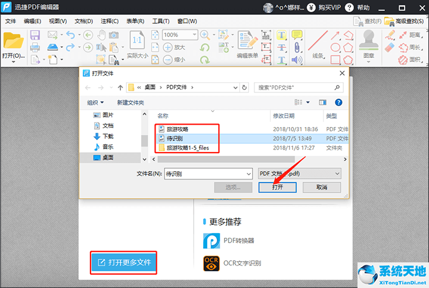Open the 组织 organize dropdown
The width and height of the screenshot is (429, 288).
coord(95,103)
